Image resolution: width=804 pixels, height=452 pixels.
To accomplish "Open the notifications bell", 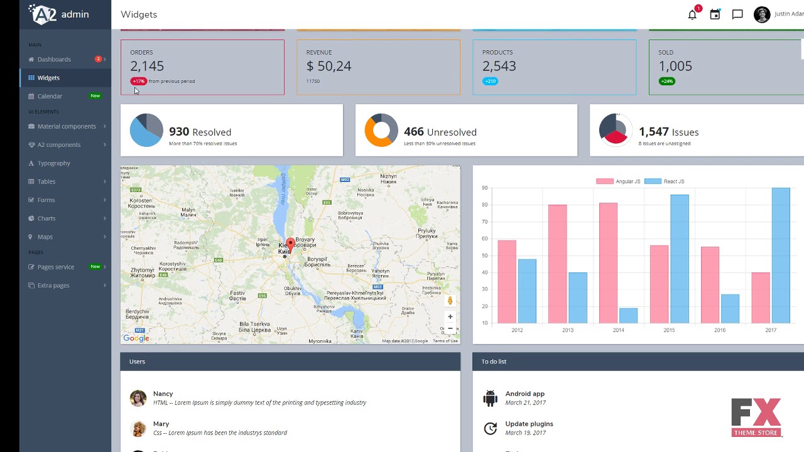I will tap(692, 14).
